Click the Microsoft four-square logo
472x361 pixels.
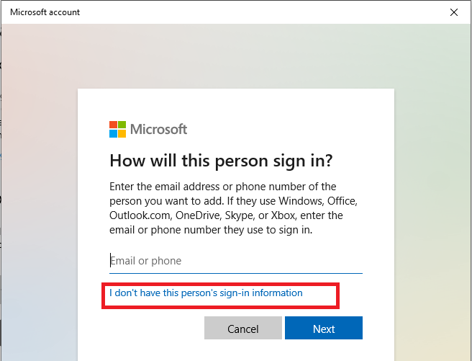[117, 129]
